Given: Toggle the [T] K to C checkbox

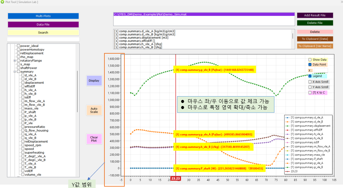Looking at the screenshot, I should point(310,93).
